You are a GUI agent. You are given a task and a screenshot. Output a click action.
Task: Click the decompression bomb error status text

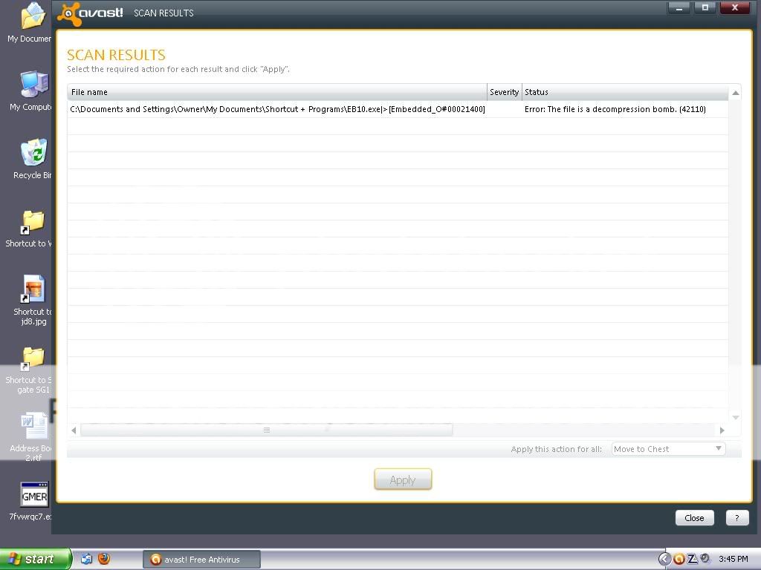tap(615, 110)
